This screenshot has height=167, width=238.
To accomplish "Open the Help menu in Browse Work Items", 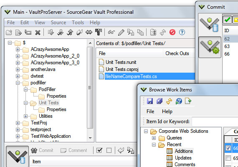I will coord(167,111).
